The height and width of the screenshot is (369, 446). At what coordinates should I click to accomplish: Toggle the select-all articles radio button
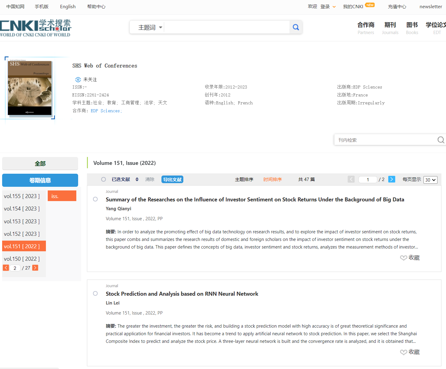click(x=104, y=179)
